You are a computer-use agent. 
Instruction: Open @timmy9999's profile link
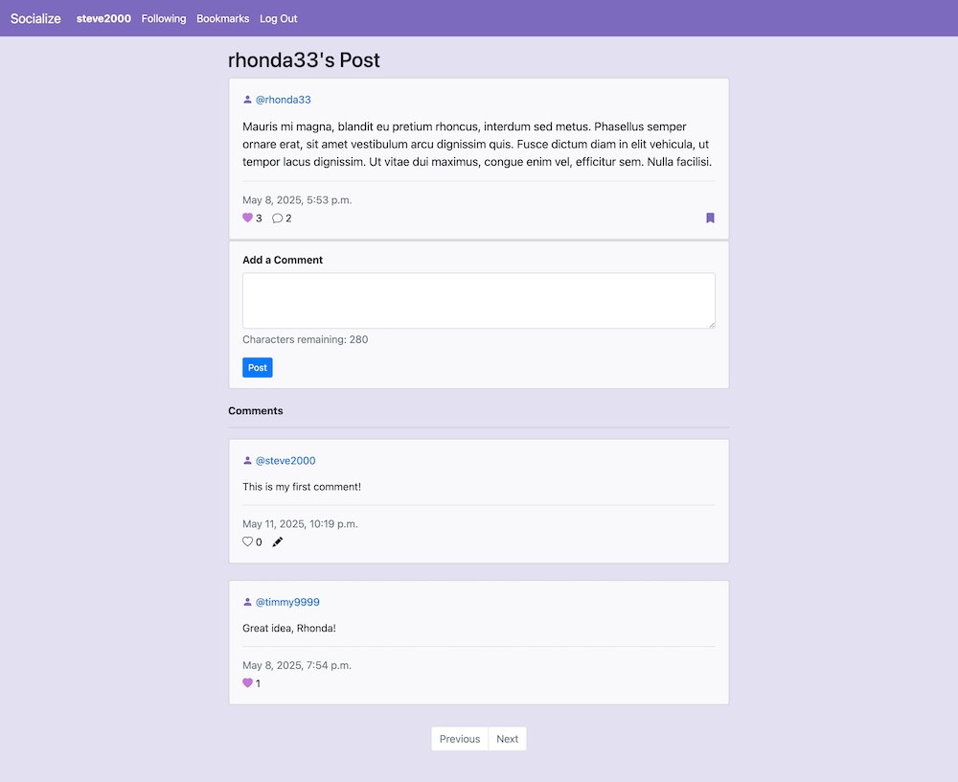click(x=287, y=601)
